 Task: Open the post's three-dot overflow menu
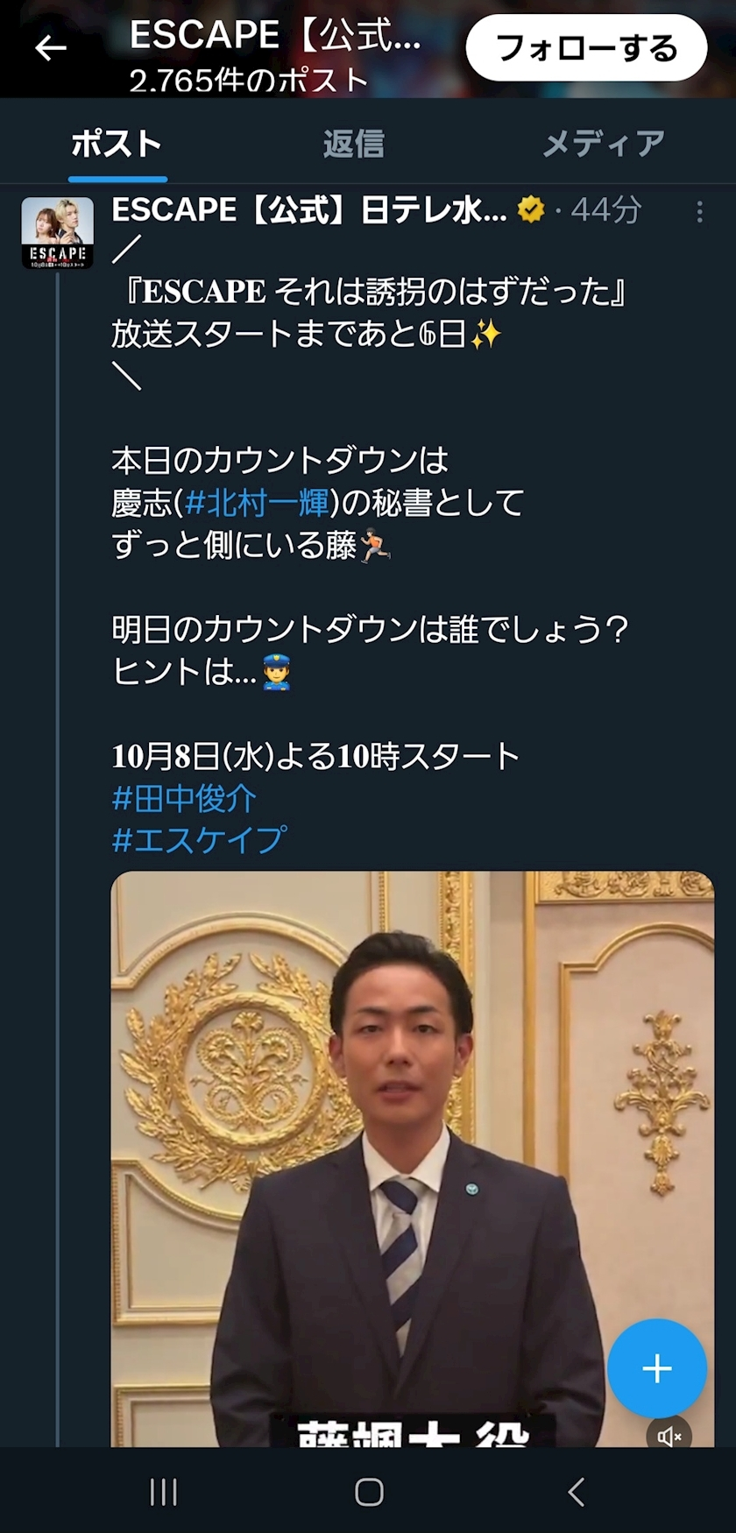[x=699, y=212]
